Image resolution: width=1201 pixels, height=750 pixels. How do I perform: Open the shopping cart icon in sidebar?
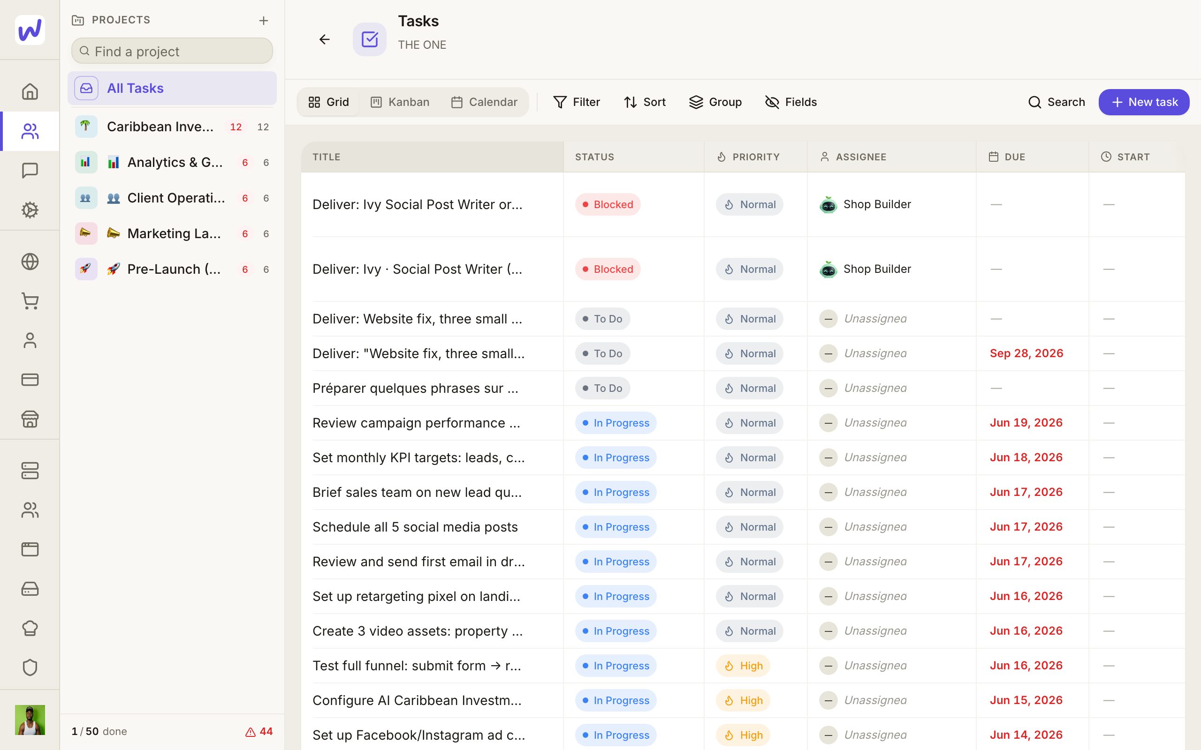pyautogui.click(x=30, y=301)
